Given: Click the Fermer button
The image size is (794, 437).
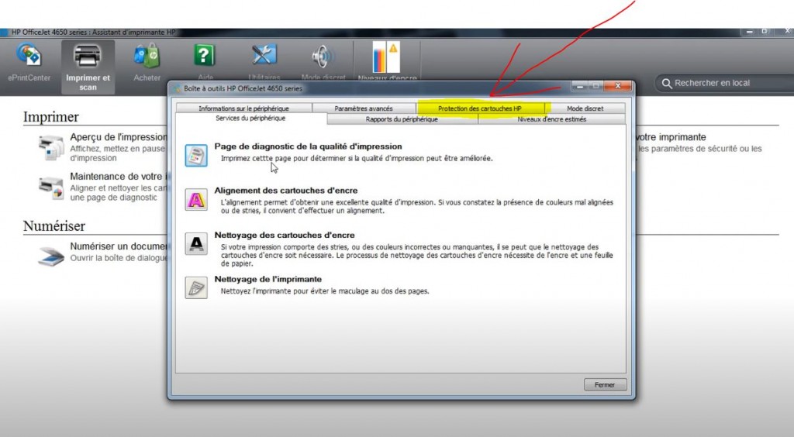Looking at the screenshot, I should pos(605,385).
